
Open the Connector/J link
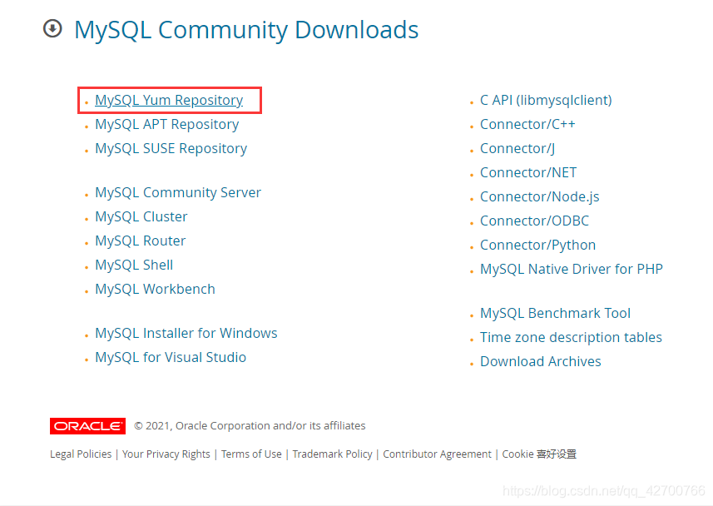(x=517, y=148)
